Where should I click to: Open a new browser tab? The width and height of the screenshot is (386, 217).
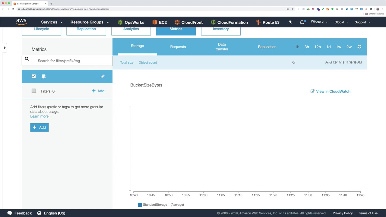click(51, 4)
